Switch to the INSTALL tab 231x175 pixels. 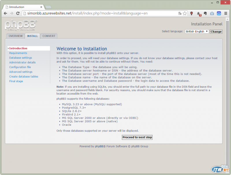point(32,36)
